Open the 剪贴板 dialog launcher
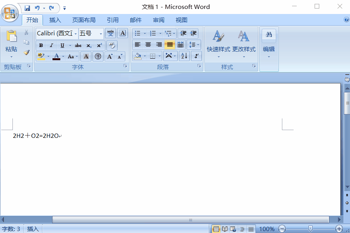 [x=29, y=66]
